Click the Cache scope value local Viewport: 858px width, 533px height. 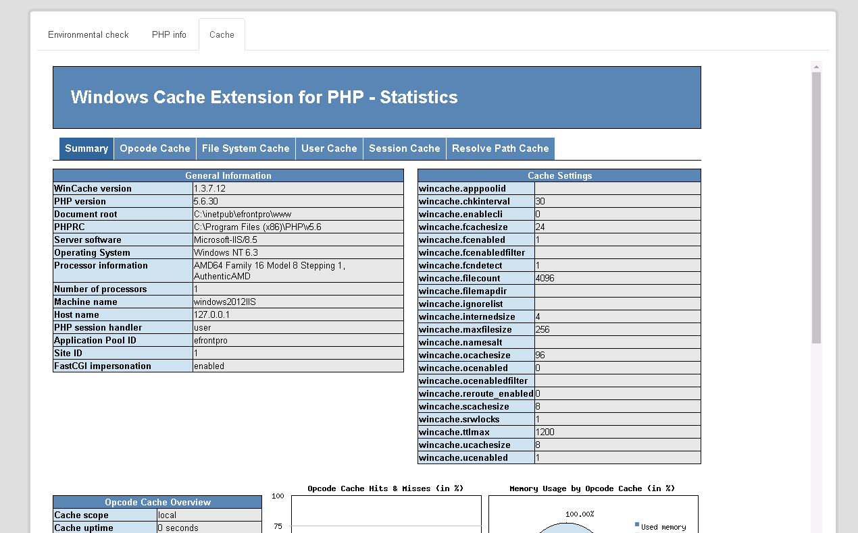[167, 515]
